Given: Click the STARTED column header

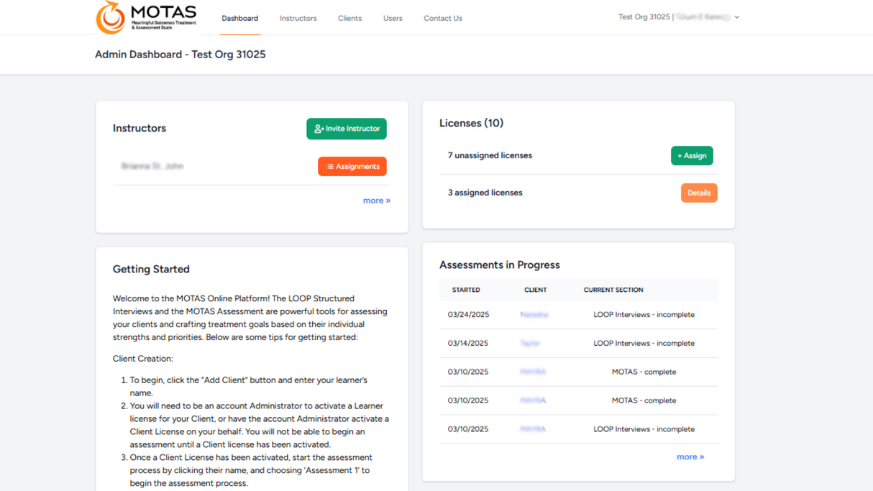Looking at the screenshot, I should click(x=466, y=290).
